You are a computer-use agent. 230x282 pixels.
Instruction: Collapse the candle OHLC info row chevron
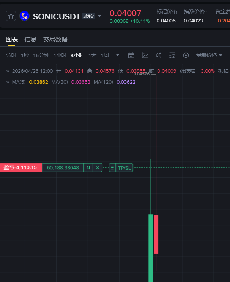tap(8, 71)
